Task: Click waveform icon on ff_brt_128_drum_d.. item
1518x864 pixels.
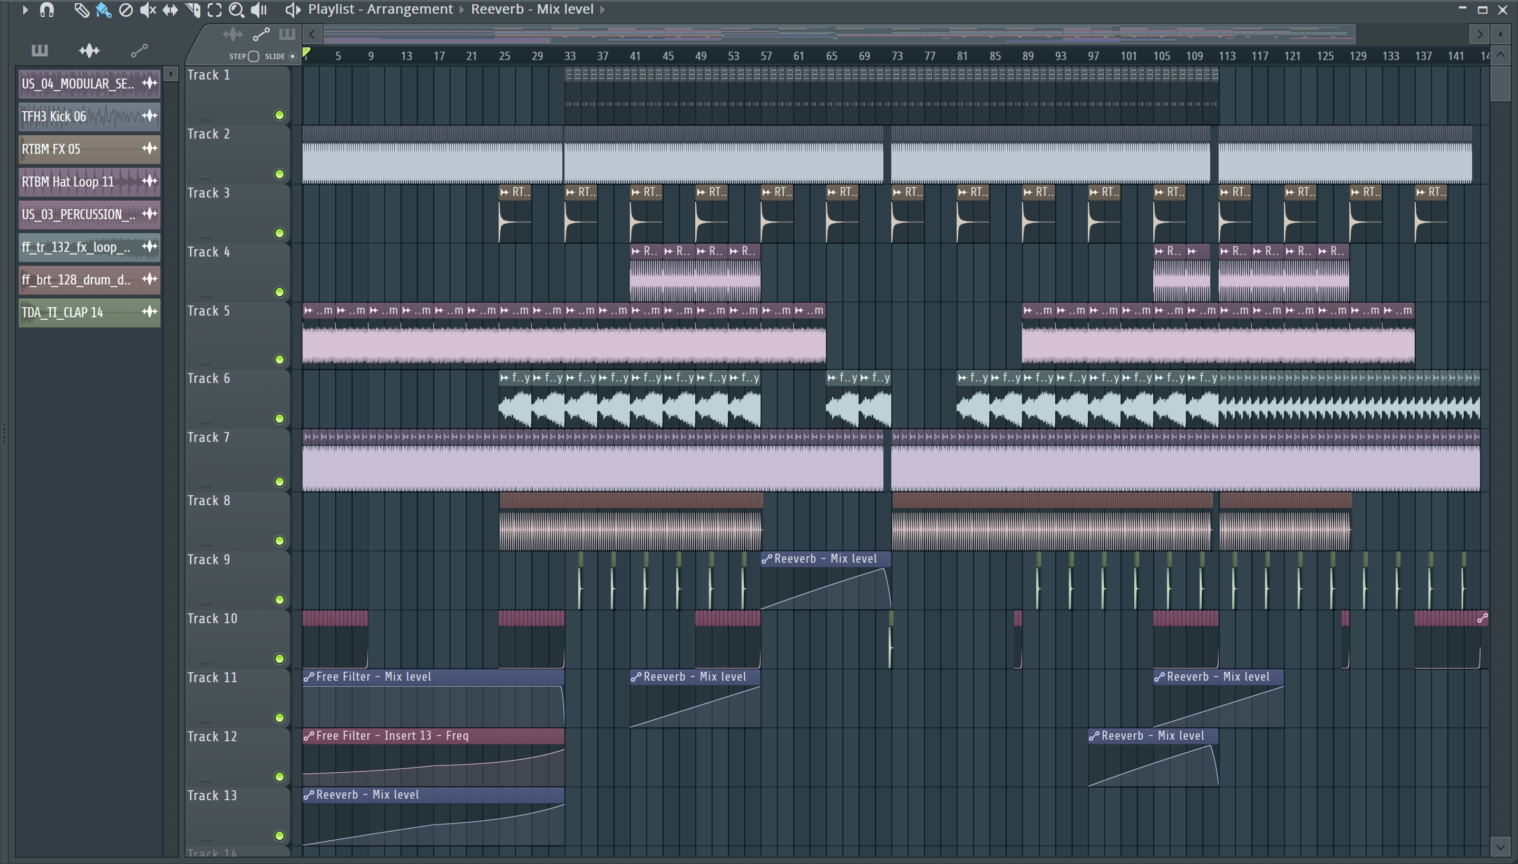Action: pos(150,279)
